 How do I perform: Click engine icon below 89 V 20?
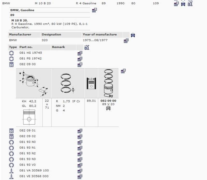(x=108, y=108)
